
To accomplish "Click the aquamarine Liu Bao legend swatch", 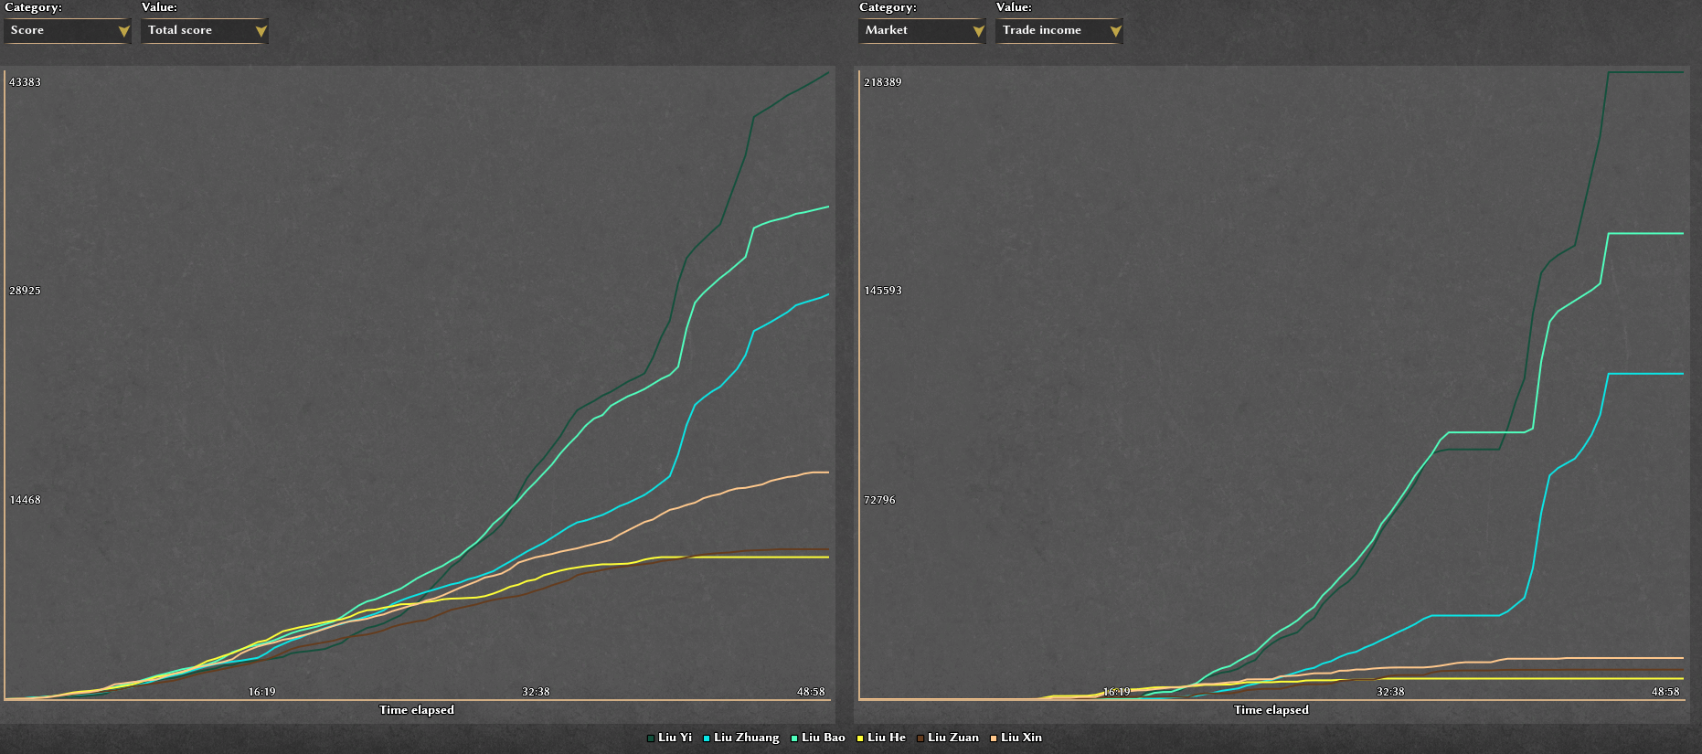I will click(794, 738).
